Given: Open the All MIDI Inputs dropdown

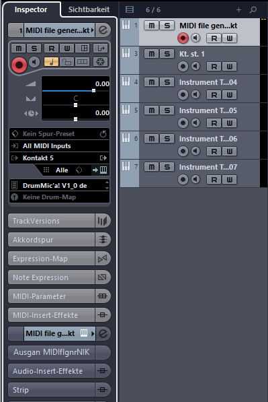Looking at the screenshot, I should (59, 146).
